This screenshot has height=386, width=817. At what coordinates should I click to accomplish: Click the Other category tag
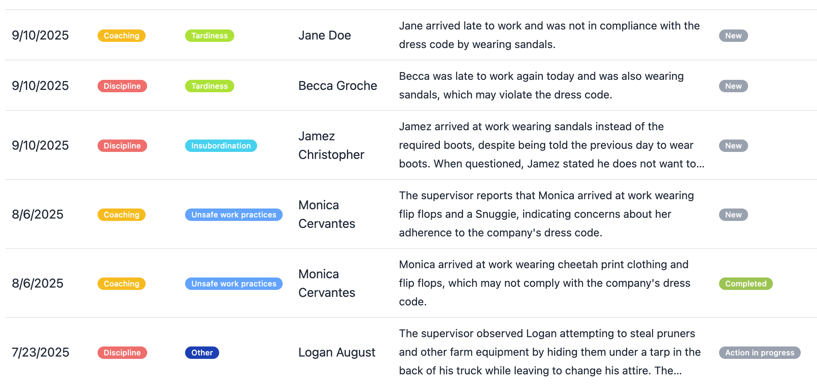point(202,353)
